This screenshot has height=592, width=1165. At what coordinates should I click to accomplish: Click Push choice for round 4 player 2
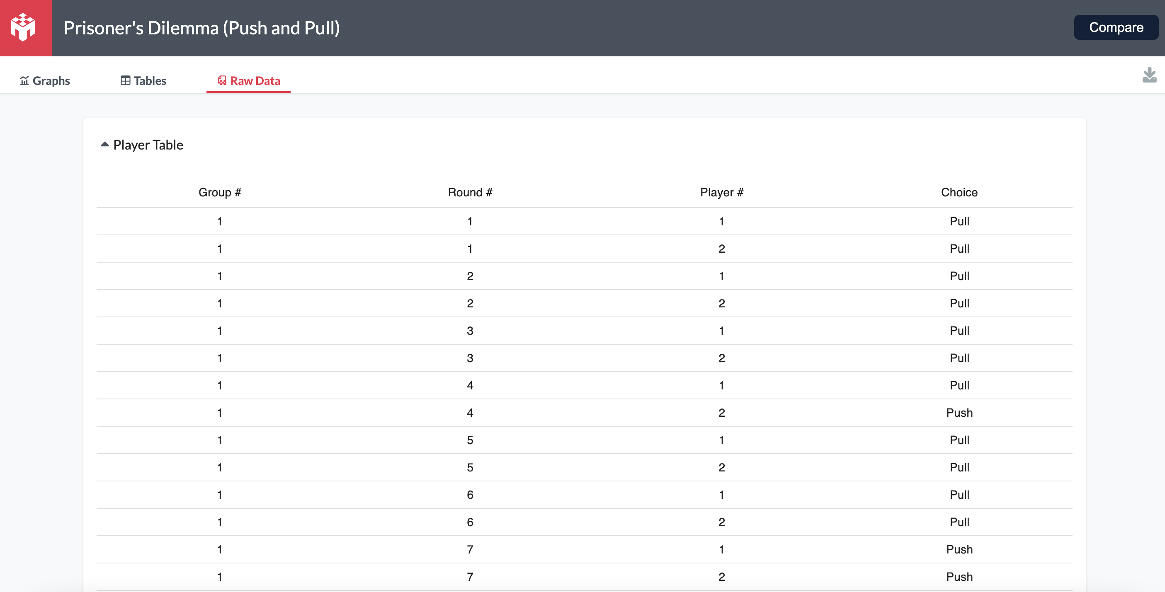(x=959, y=413)
